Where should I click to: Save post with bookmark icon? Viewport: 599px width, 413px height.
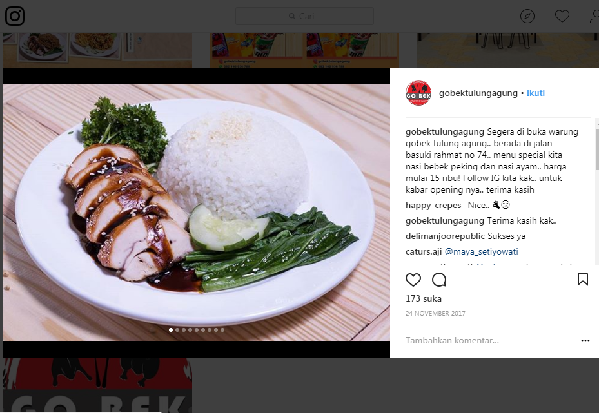click(583, 280)
